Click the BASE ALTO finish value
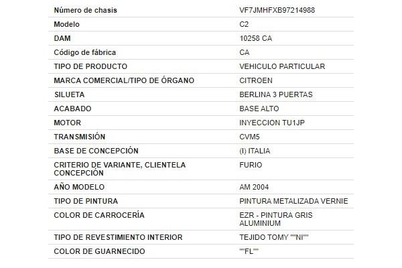This screenshot has width=402, height=268. click(259, 109)
